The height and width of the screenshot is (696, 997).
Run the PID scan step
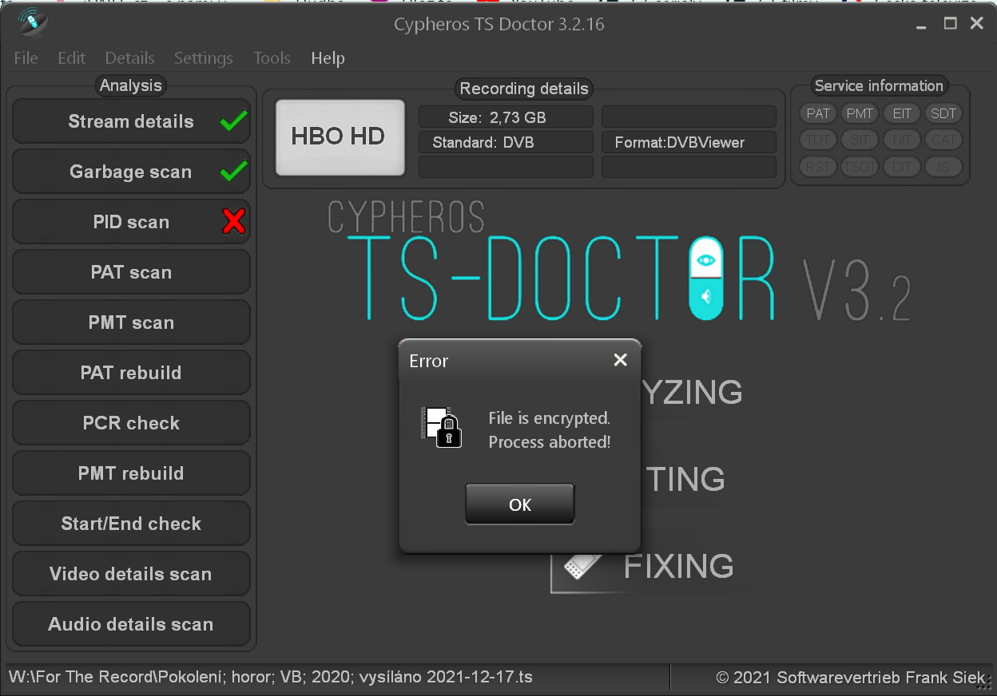131,222
